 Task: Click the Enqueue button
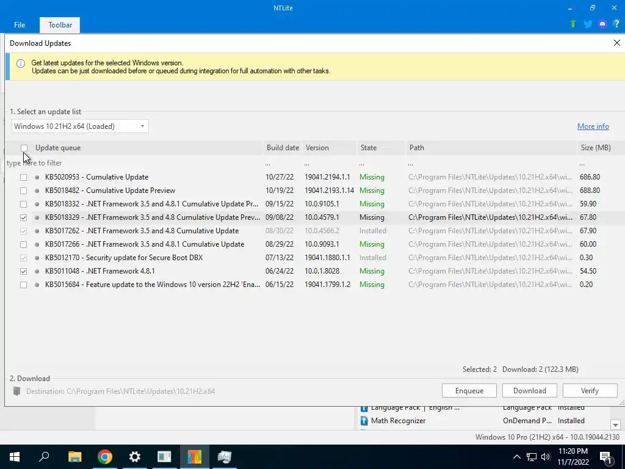[469, 391]
